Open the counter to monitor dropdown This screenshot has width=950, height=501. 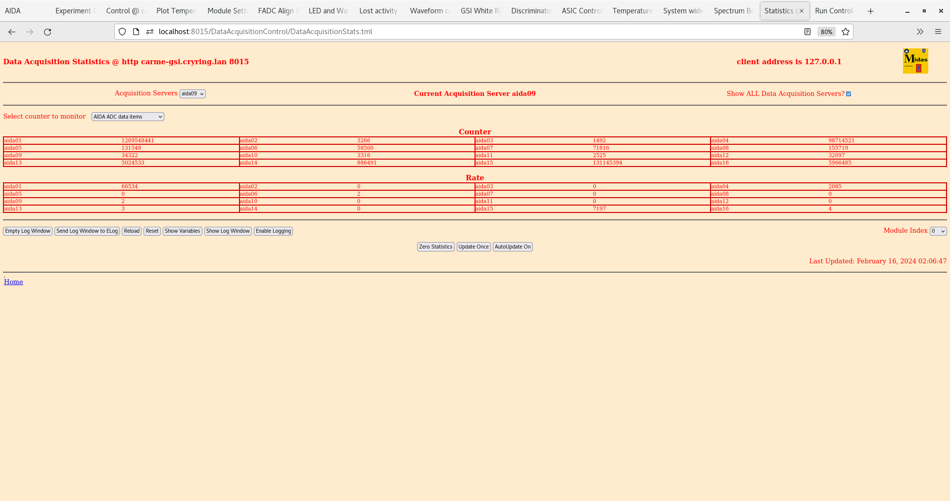coord(128,117)
